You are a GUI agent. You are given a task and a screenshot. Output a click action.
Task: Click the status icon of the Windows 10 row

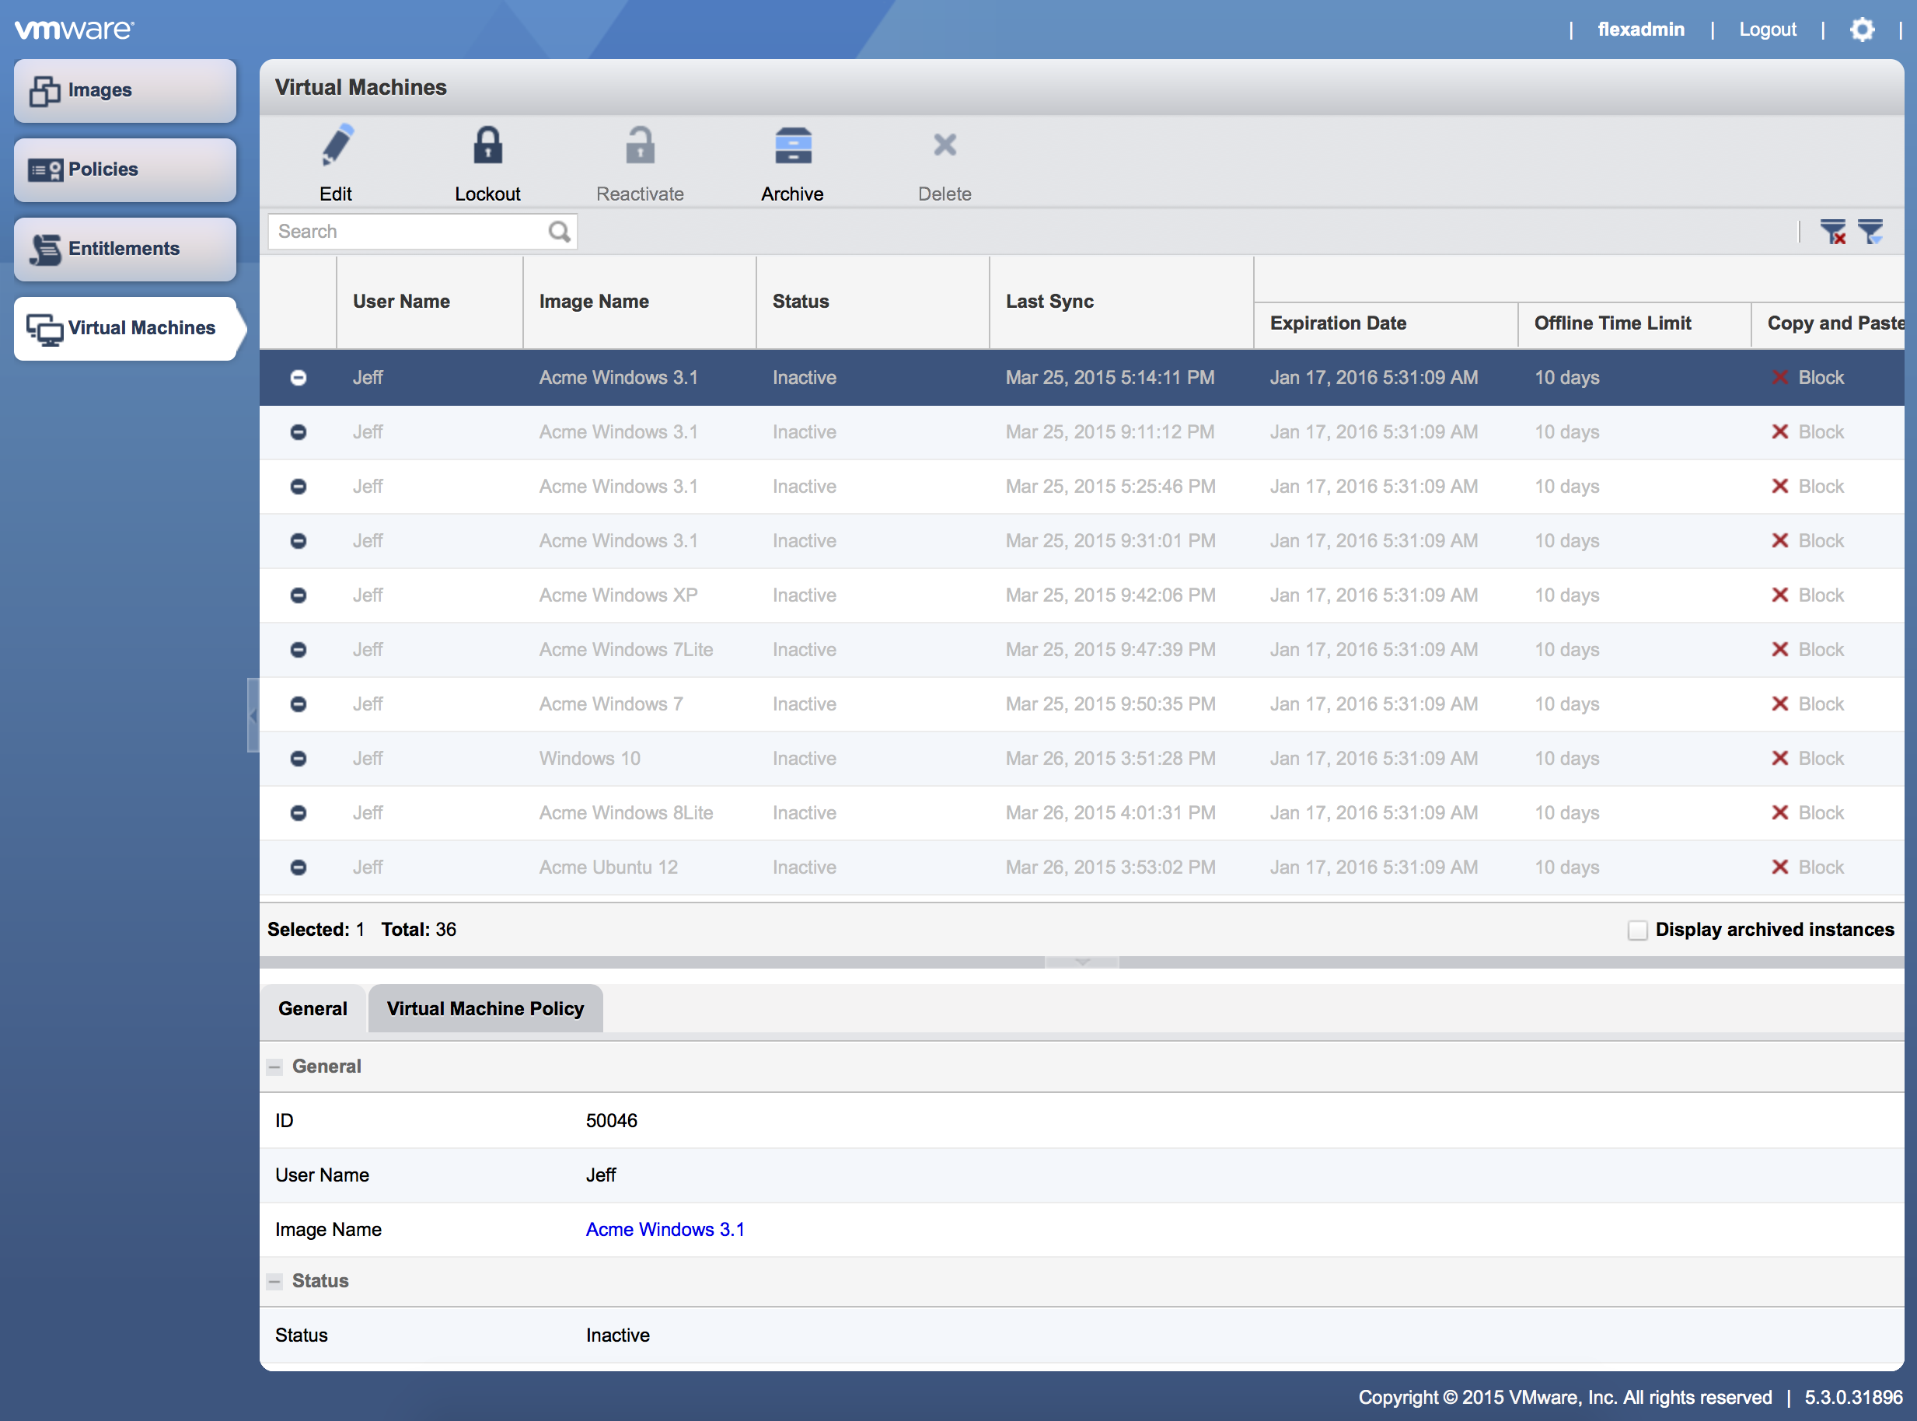pos(299,759)
